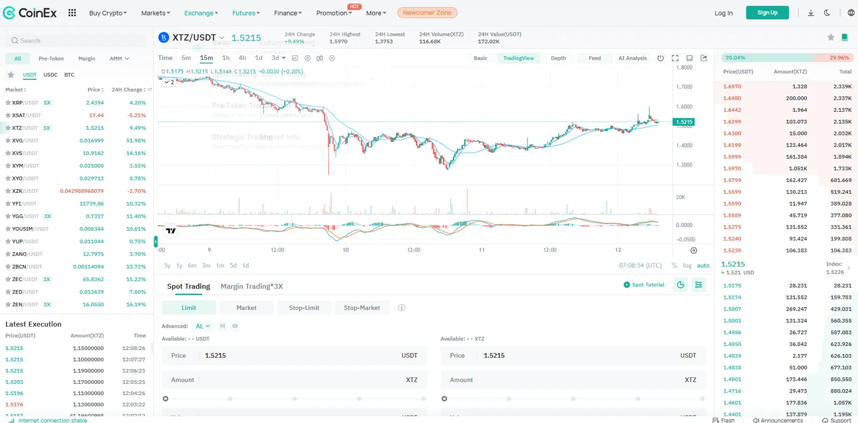Screen dimensions: 858x423
Task: Select the USDC market tab
Action: [x=50, y=75]
